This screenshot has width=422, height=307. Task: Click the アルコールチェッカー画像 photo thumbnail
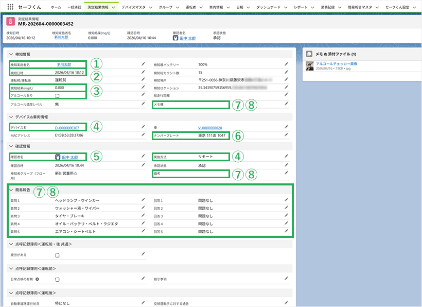click(309, 66)
